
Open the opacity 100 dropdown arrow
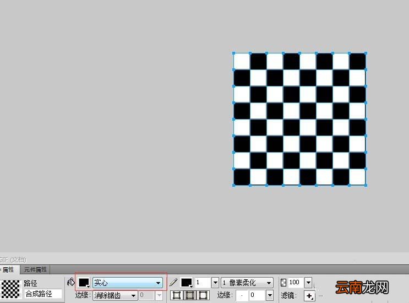308,283
